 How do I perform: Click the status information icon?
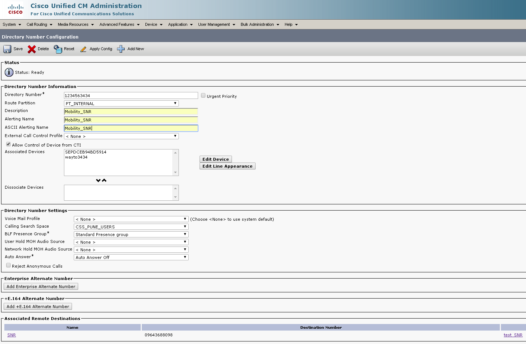[x=9, y=72]
